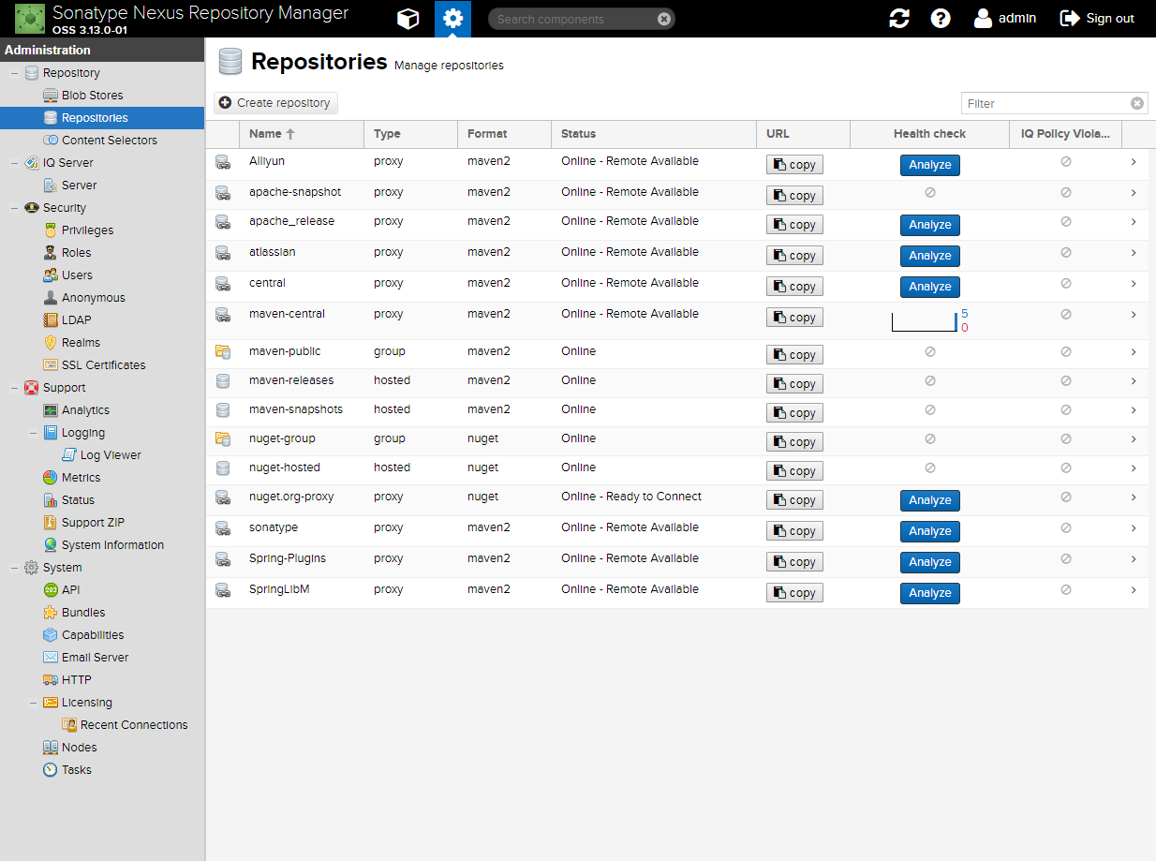1156x861 pixels.
Task: Open Roles under Security
Action: pos(76,253)
